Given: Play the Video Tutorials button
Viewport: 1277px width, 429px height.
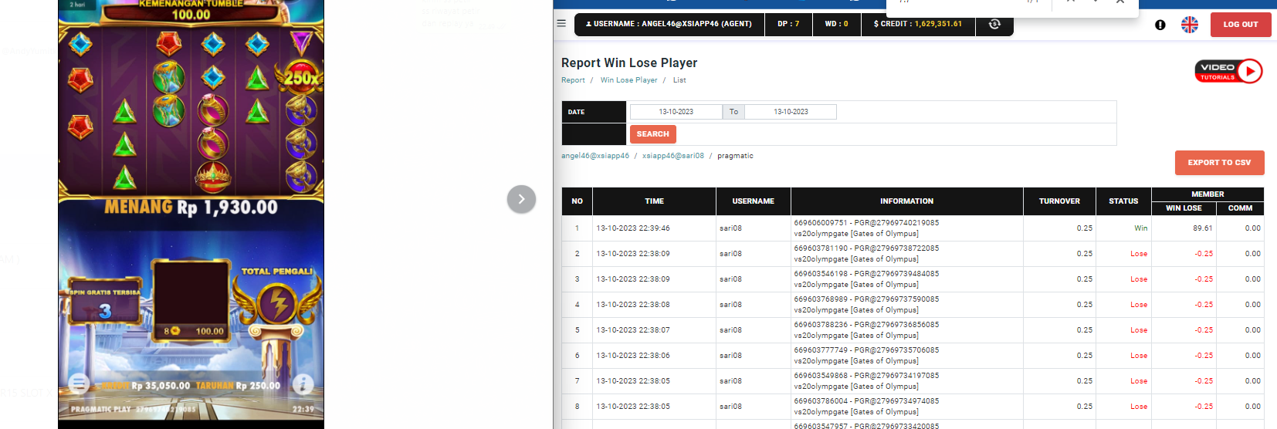Looking at the screenshot, I should (x=1228, y=71).
